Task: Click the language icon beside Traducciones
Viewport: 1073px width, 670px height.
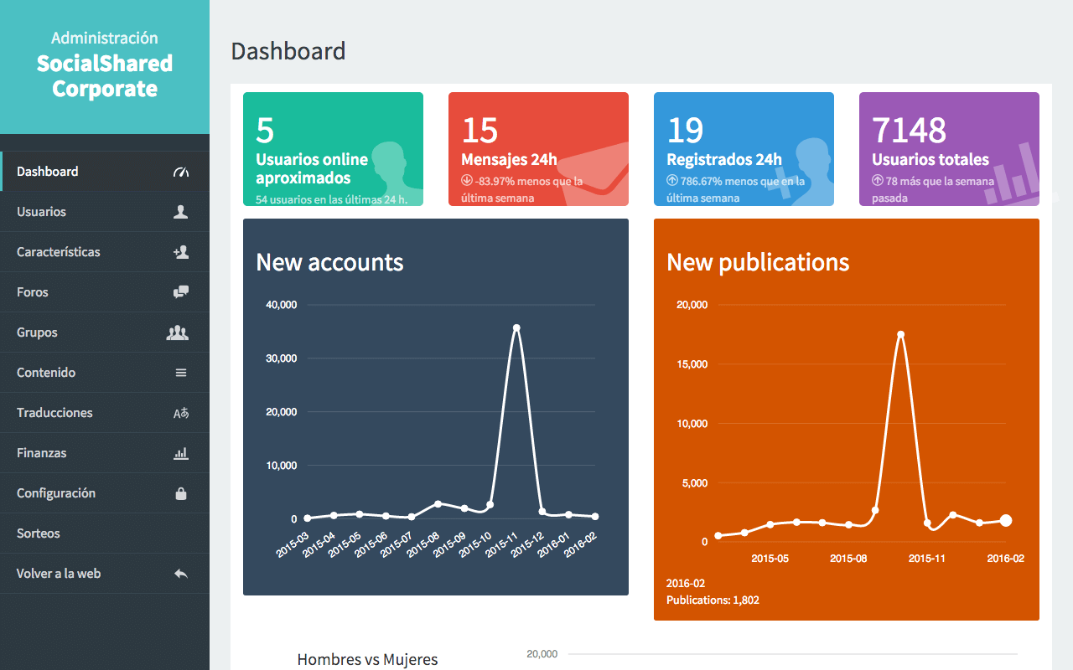Action: pyautogui.click(x=180, y=413)
